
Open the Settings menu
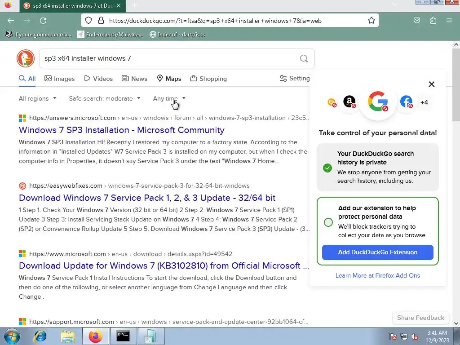295,78
